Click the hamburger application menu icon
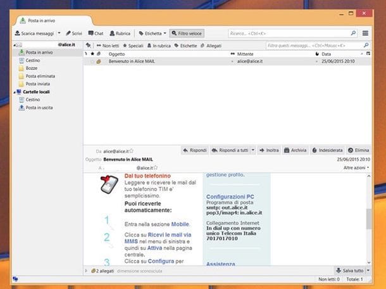The height and width of the screenshot is (289, 386). (365, 33)
